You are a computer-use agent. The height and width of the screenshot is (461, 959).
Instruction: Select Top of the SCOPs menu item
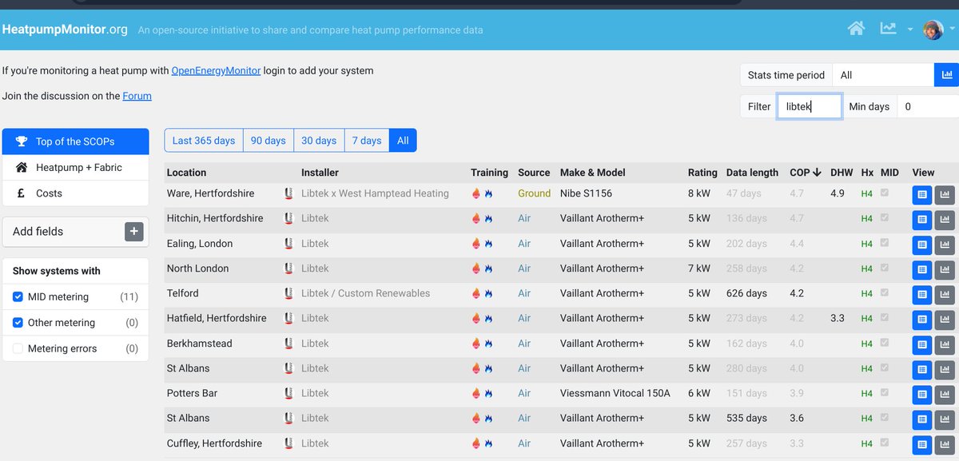coord(75,141)
